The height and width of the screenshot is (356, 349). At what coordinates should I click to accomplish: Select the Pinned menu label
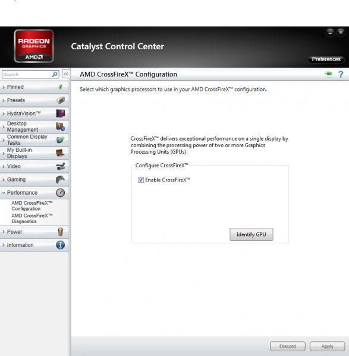(x=15, y=87)
